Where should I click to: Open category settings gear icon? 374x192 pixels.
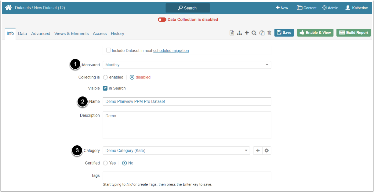(x=267, y=150)
